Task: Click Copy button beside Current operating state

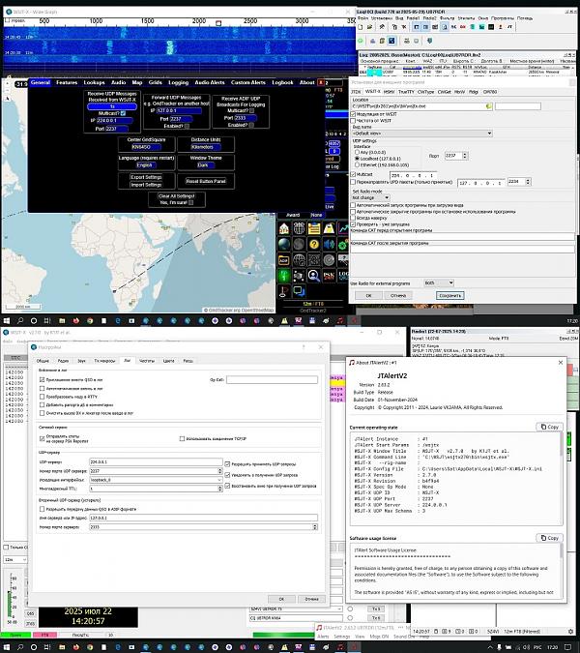Action: coord(550,427)
